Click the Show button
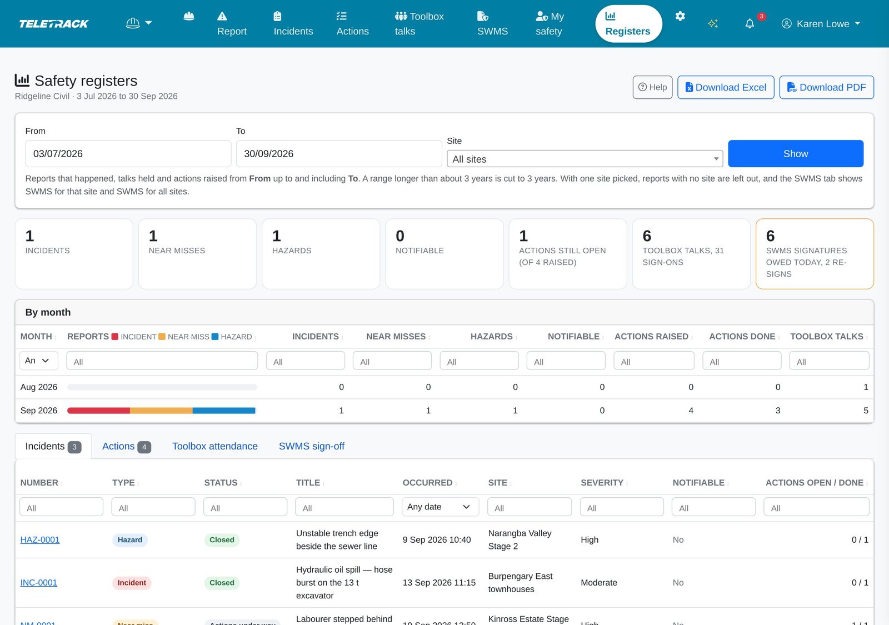Screen dimensions: 889x625 tap(796, 154)
